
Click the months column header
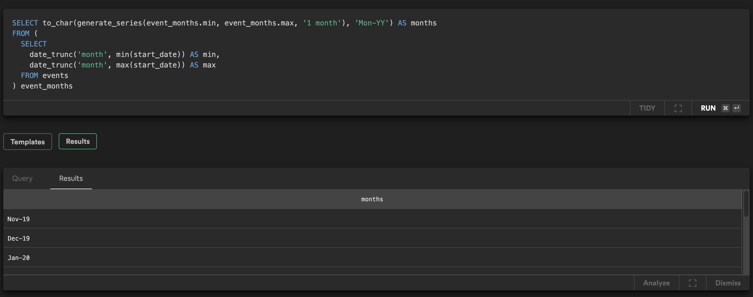[372, 199]
